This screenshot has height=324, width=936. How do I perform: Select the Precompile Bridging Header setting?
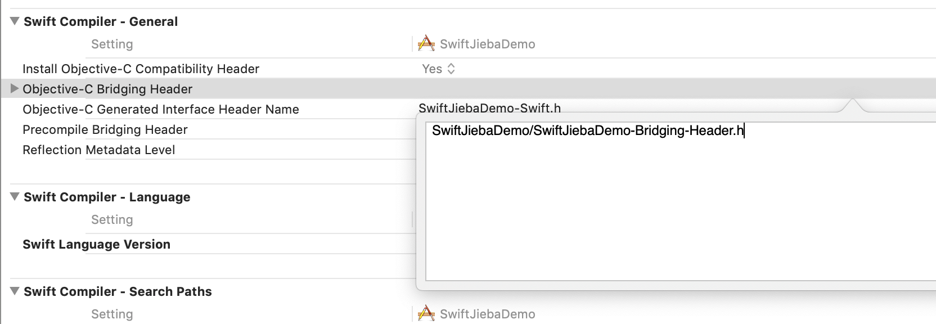tap(105, 129)
